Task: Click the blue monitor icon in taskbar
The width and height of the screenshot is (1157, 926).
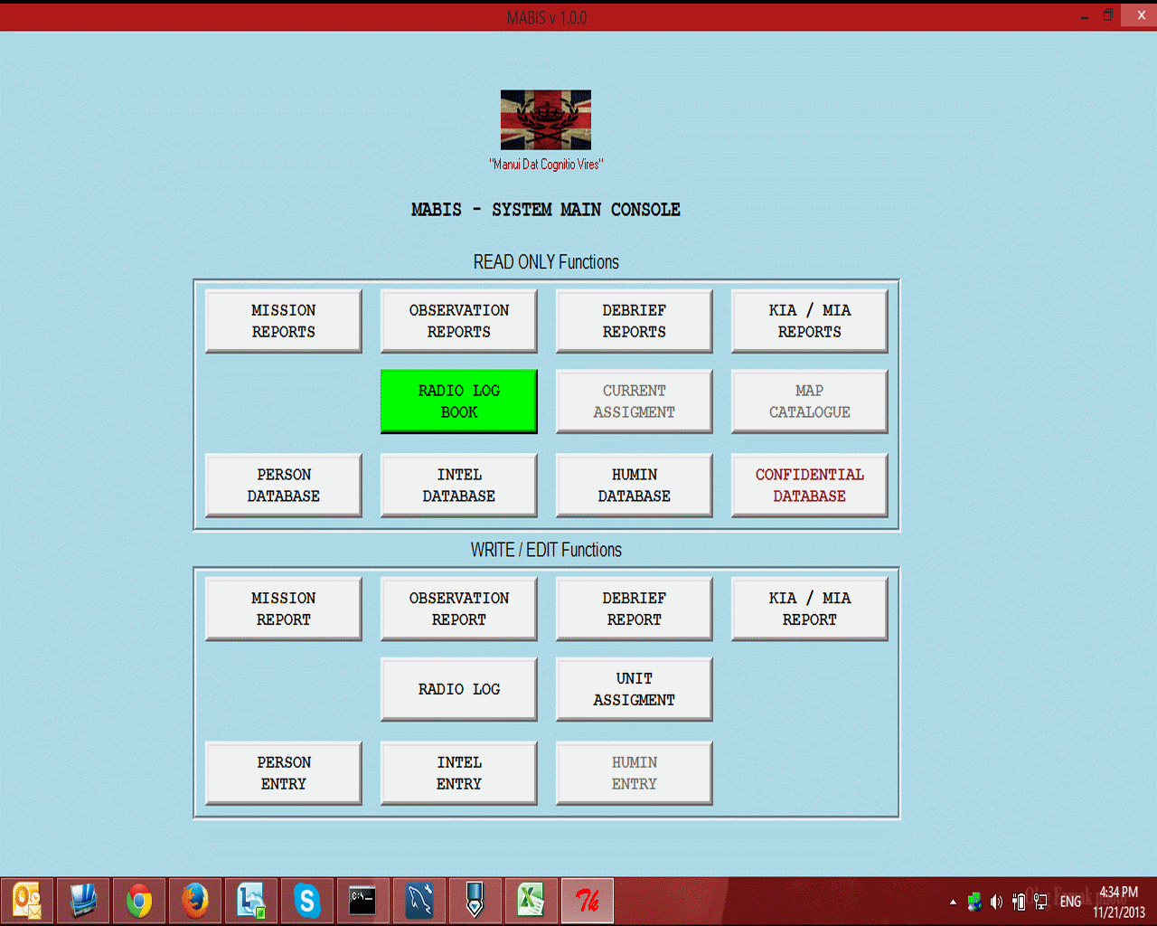Action: coord(83,901)
